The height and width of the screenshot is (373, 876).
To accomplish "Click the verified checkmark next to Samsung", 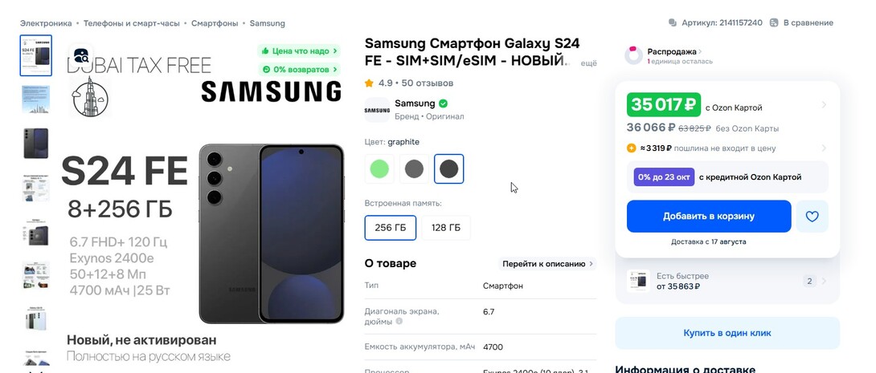I will pos(443,103).
